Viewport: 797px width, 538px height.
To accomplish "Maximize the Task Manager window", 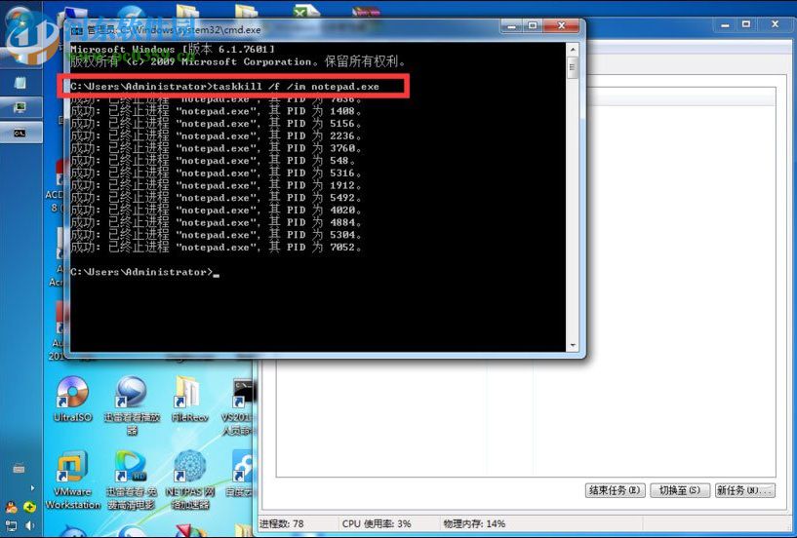I will pyautogui.click(x=746, y=24).
